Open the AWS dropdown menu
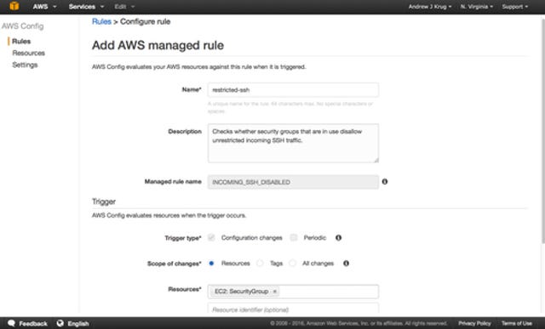545x329 pixels. click(x=44, y=7)
